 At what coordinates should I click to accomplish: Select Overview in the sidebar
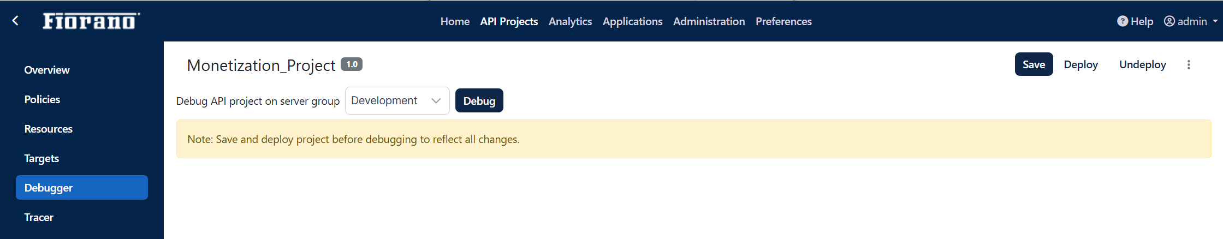pos(47,70)
